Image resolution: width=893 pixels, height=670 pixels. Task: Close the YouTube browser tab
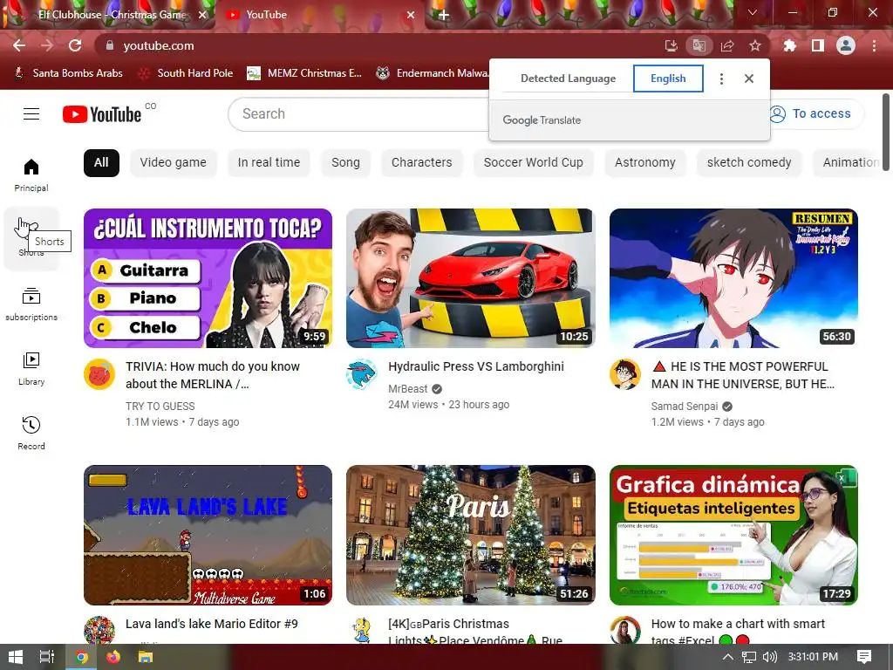pos(411,15)
